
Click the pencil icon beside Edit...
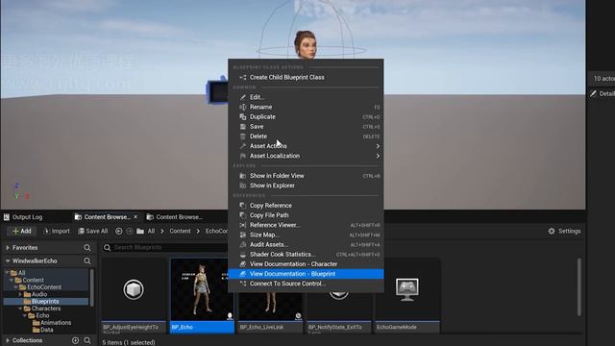coord(243,97)
